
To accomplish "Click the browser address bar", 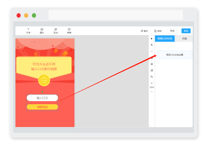I will [x=116, y=15].
